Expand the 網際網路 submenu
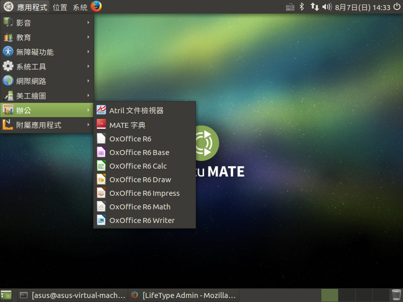The width and height of the screenshot is (403, 302). [47, 81]
